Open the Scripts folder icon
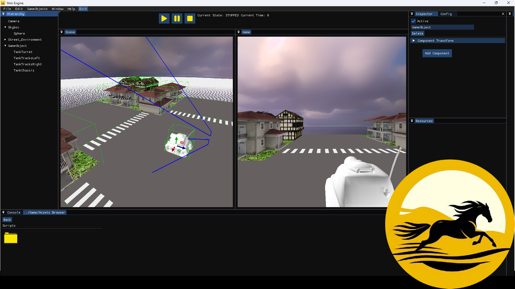 coord(11,238)
